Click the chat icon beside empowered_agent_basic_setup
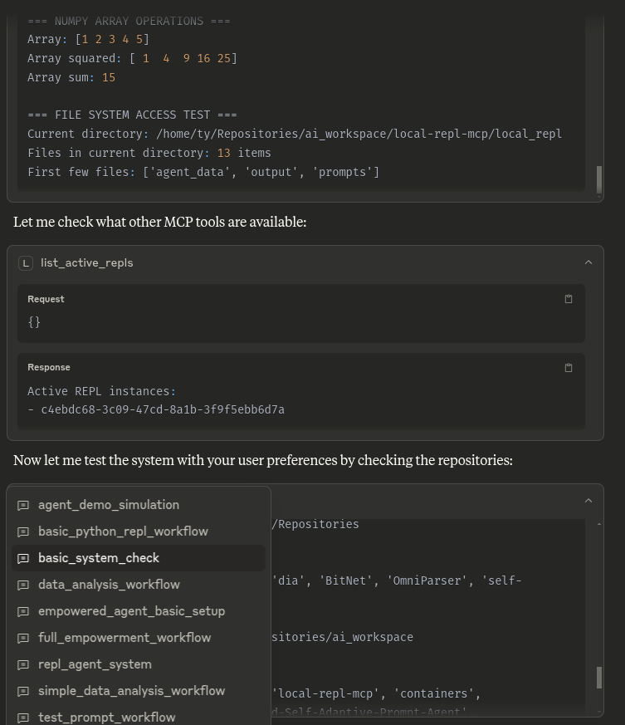 coord(23,611)
